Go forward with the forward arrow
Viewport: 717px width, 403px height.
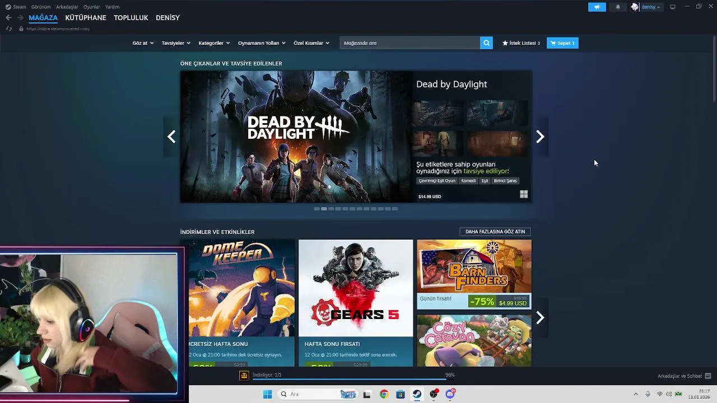pyautogui.click(x=20, y=18)
